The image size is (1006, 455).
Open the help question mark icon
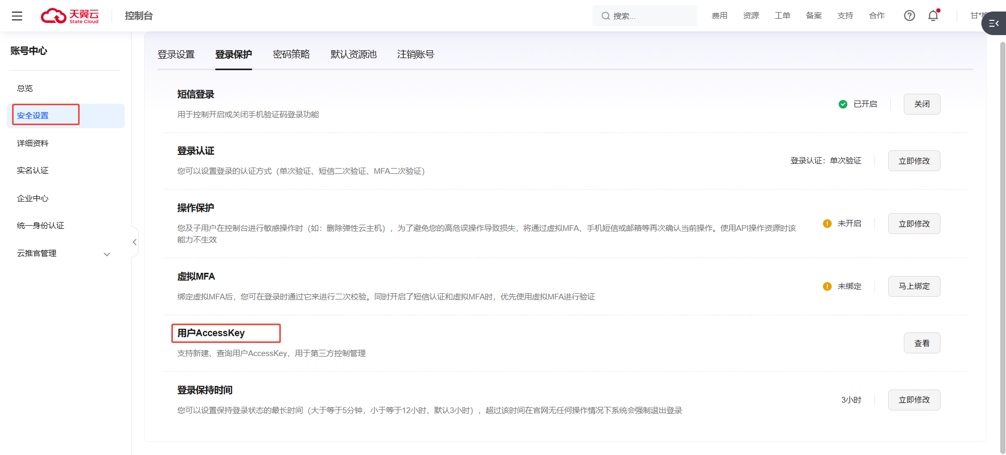909,16
